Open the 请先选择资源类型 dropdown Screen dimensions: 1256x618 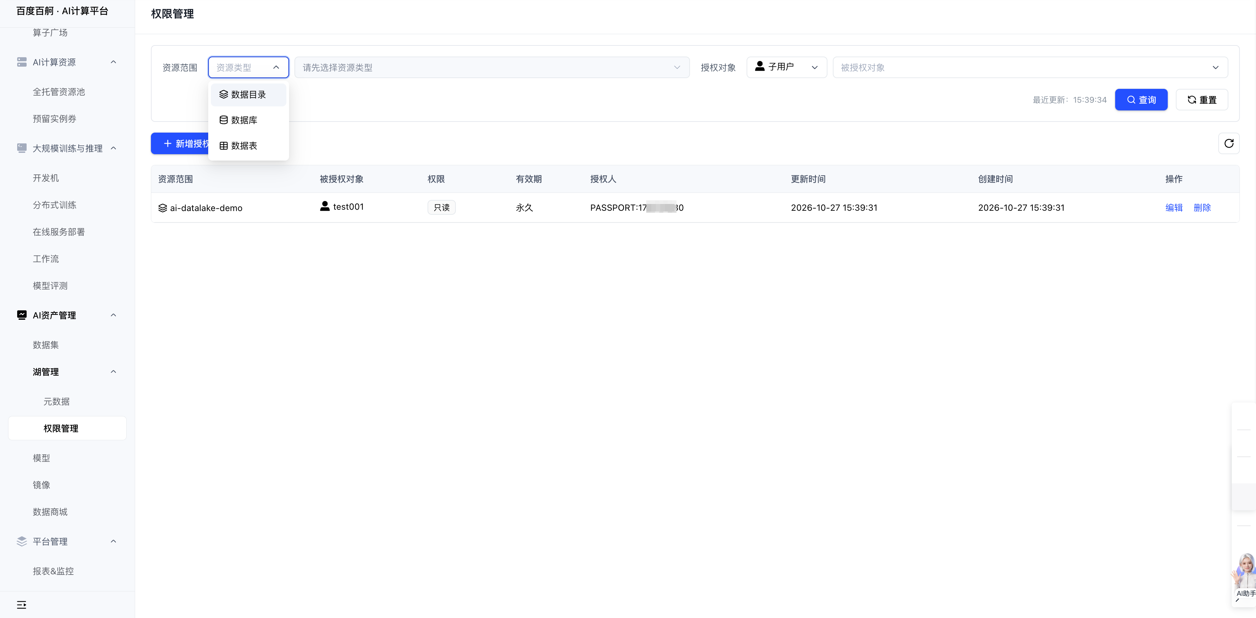pos(492,67)
